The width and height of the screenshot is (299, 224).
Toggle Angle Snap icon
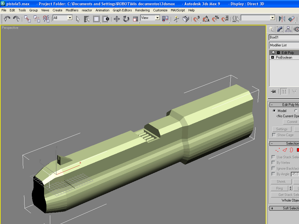(x=206, y=19)
